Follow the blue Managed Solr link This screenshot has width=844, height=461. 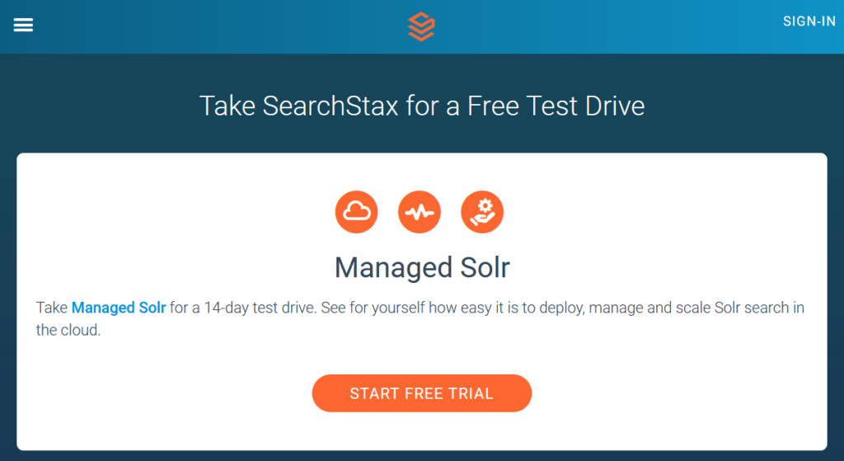point(119,308)
